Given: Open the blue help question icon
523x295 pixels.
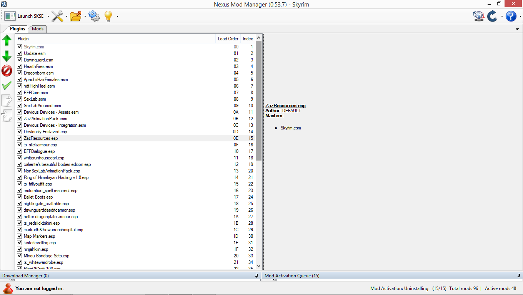Looking at the screenshot, I should coord(511,16).
